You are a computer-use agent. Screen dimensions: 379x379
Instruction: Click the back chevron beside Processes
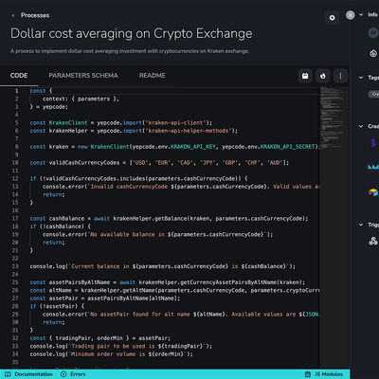13,15
